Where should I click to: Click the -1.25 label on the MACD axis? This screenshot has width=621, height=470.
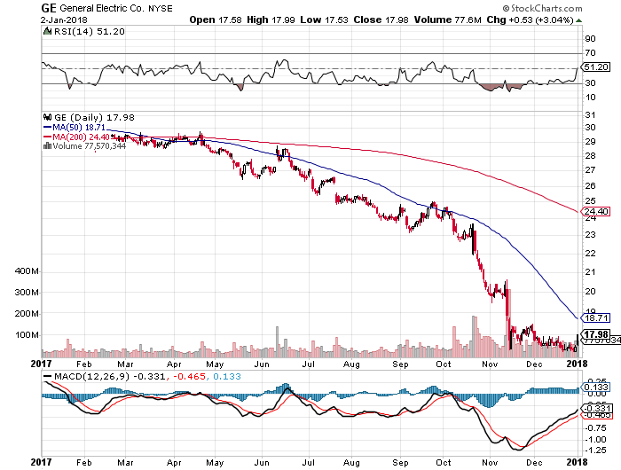(595, 450)
